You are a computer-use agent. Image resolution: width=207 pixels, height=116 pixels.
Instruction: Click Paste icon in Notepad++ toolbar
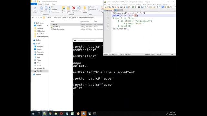[x=129, y=7]
